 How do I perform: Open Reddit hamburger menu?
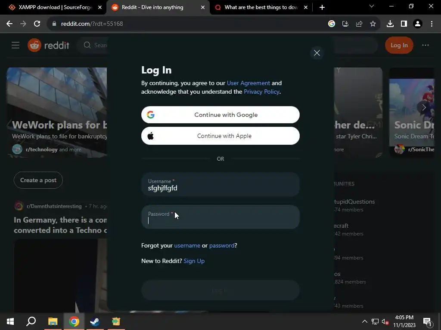[x=16, y=45]
